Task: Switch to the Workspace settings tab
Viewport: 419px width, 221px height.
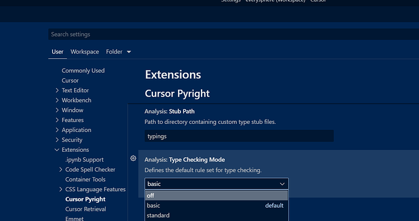Action: 84,52
